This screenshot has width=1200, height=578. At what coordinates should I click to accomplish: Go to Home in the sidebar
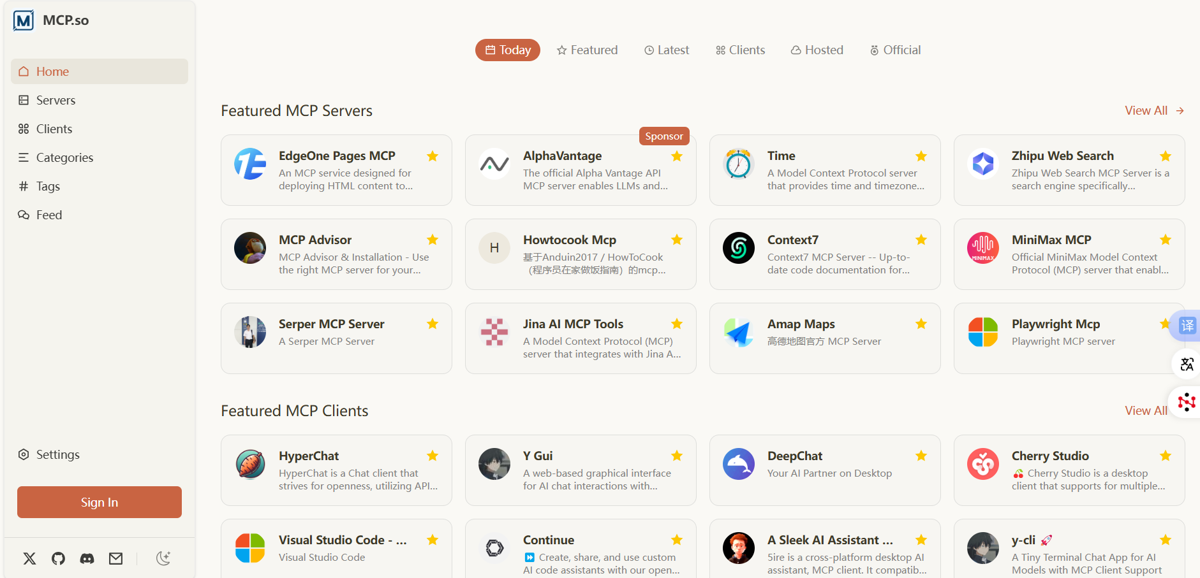[x=100, y=71]
